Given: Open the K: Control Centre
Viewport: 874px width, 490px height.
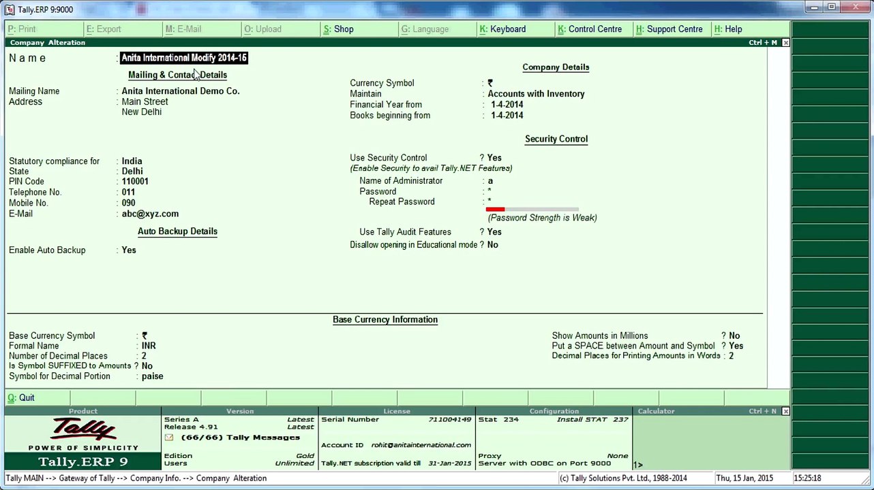Looking at the screenshot, I should click(x=594, y=29).
